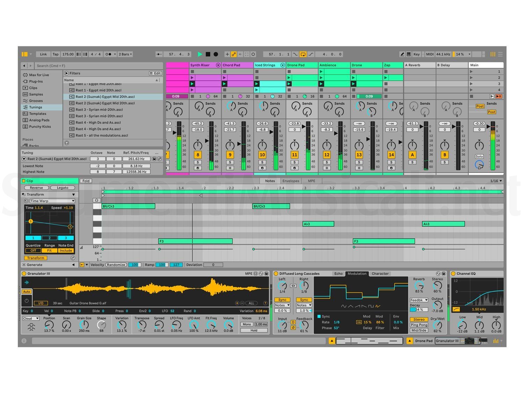Enable Legato in the Clip panel
Image resolution: width=524 pixels, height=393 pixels.
point(63,188)
